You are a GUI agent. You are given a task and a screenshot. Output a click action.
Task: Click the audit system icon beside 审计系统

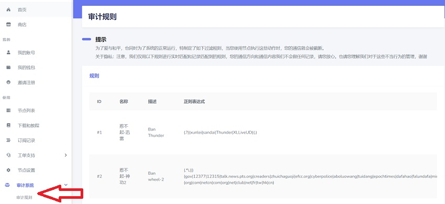(x=8, y=185)
